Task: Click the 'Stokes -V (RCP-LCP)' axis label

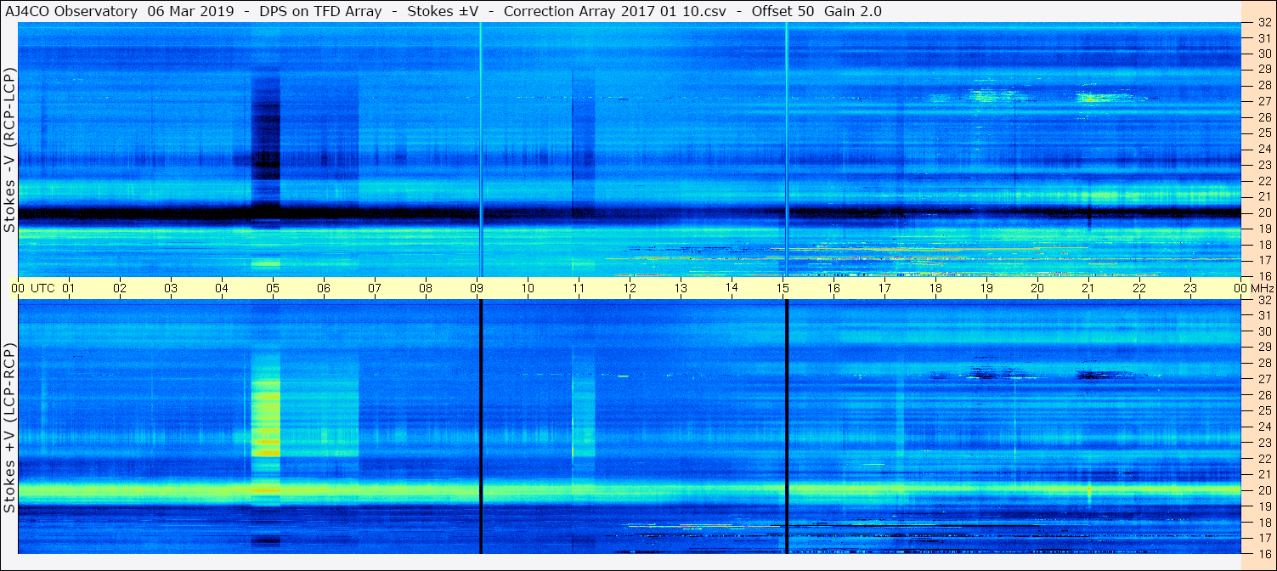Action: [10, 150]
